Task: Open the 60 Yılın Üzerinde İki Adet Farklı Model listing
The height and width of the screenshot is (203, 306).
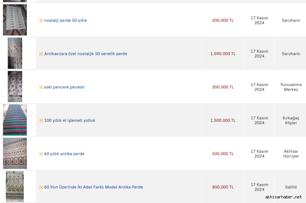Action: pyautogui.click(x=93, y=187)
